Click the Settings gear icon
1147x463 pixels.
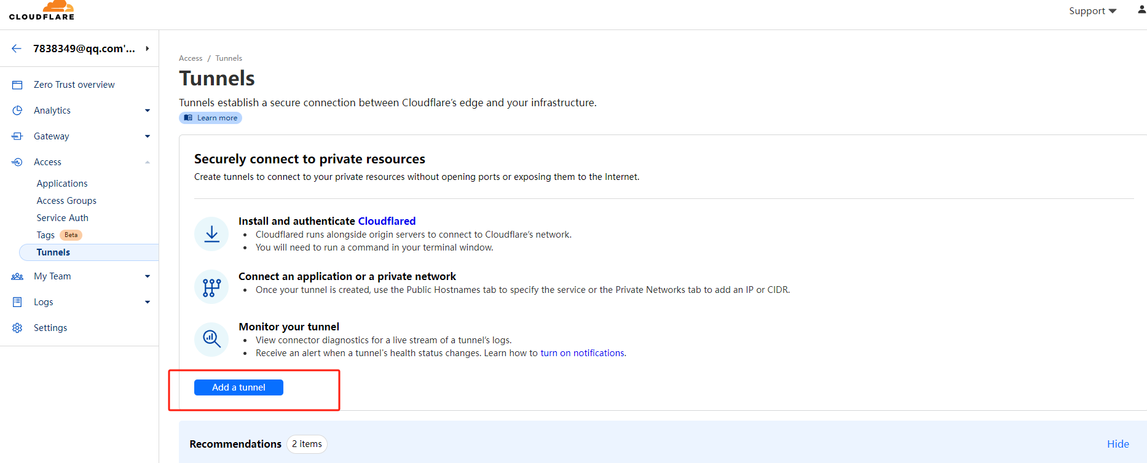17,328
